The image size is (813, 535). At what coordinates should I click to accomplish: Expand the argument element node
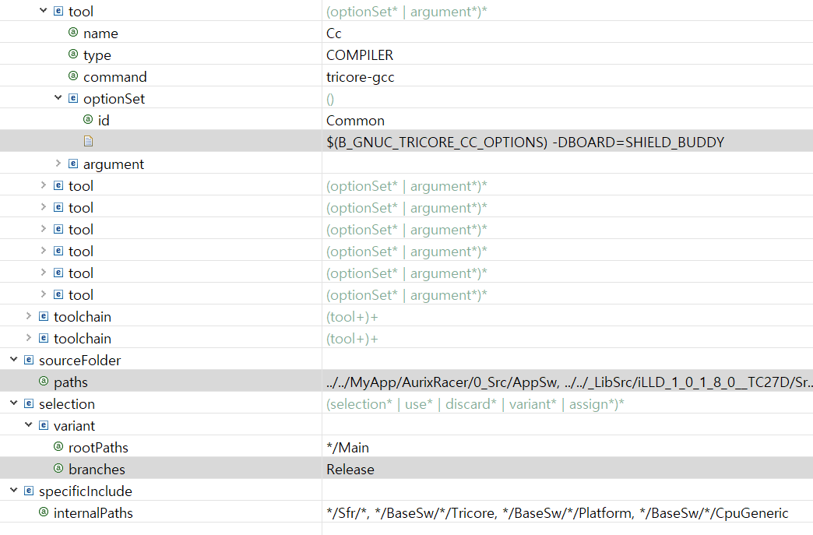(x=58, y=164)
